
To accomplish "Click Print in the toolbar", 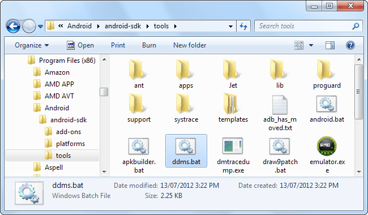I will tap(118, 45).
